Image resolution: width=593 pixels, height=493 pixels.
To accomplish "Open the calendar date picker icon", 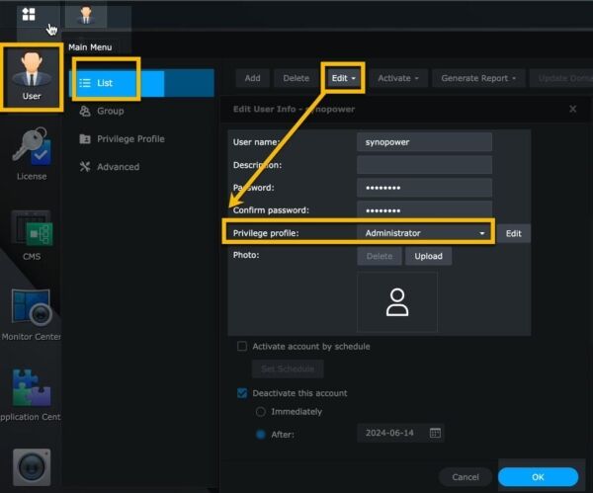I will pyautogui.click(x=435, y=433).
